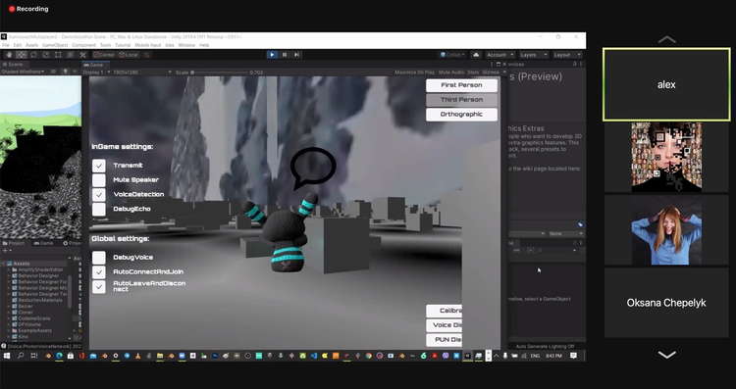Select the Hand tool in Unity toolbar
This screenshot has width=736, height=389.
(x=10, y=55)
